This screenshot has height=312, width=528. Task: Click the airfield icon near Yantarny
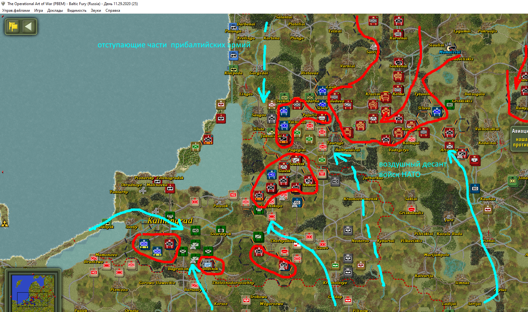(143, 190)
